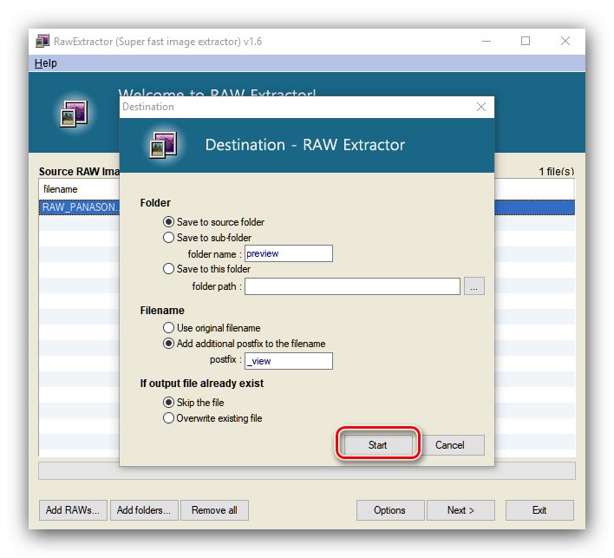The height and width of the screenshot is (558, 614).
Task: Select Save to sub-folder option
Action: tap(207, 238)
